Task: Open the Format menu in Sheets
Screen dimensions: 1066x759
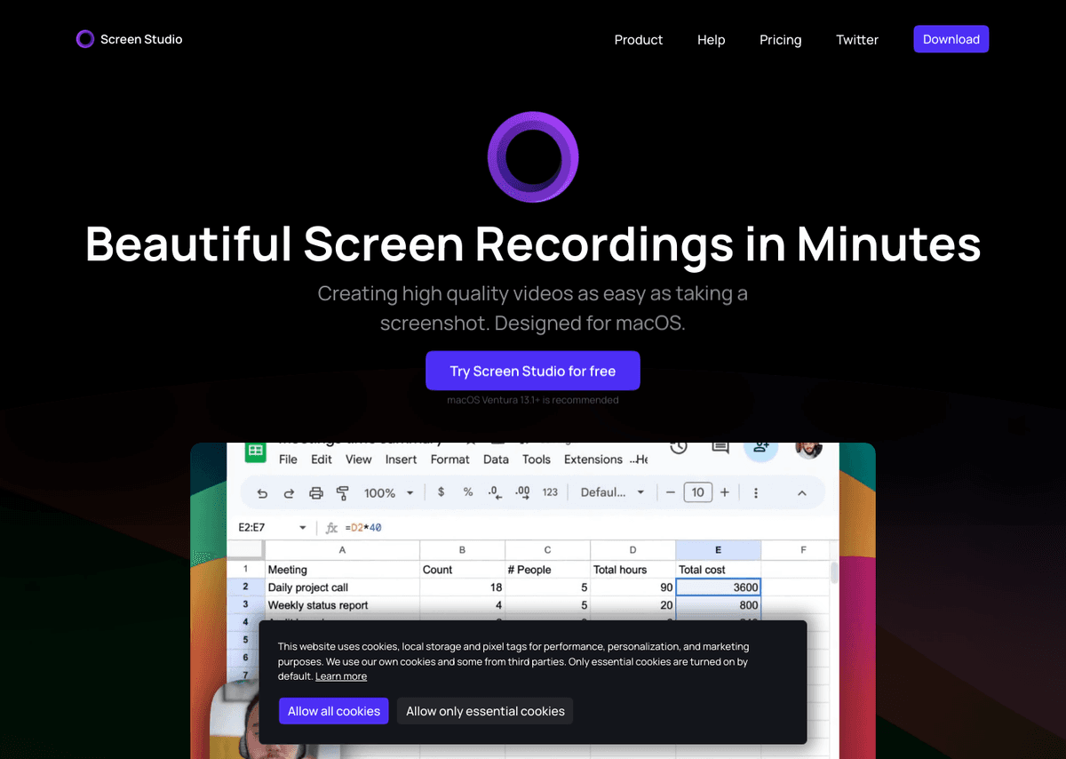Action: click(x=450, y=459)
